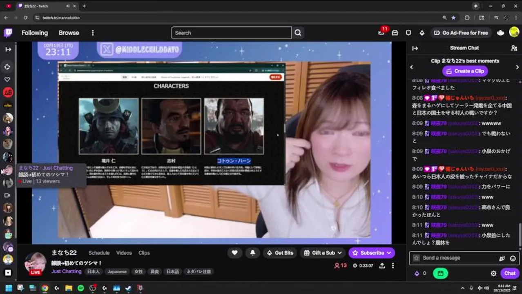
Task: Click the streamer LIVE avatar
Action: [35, 263]
